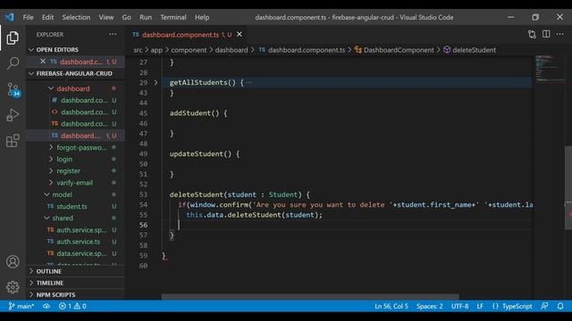
Task: Change end of line sequence LF
Action: (x=480, y=306)
